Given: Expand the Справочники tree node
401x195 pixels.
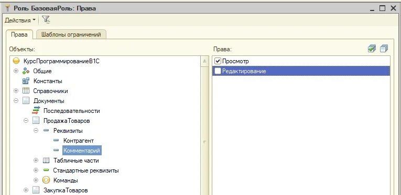Looking at the screenshot, I should [x=16, y=91].
